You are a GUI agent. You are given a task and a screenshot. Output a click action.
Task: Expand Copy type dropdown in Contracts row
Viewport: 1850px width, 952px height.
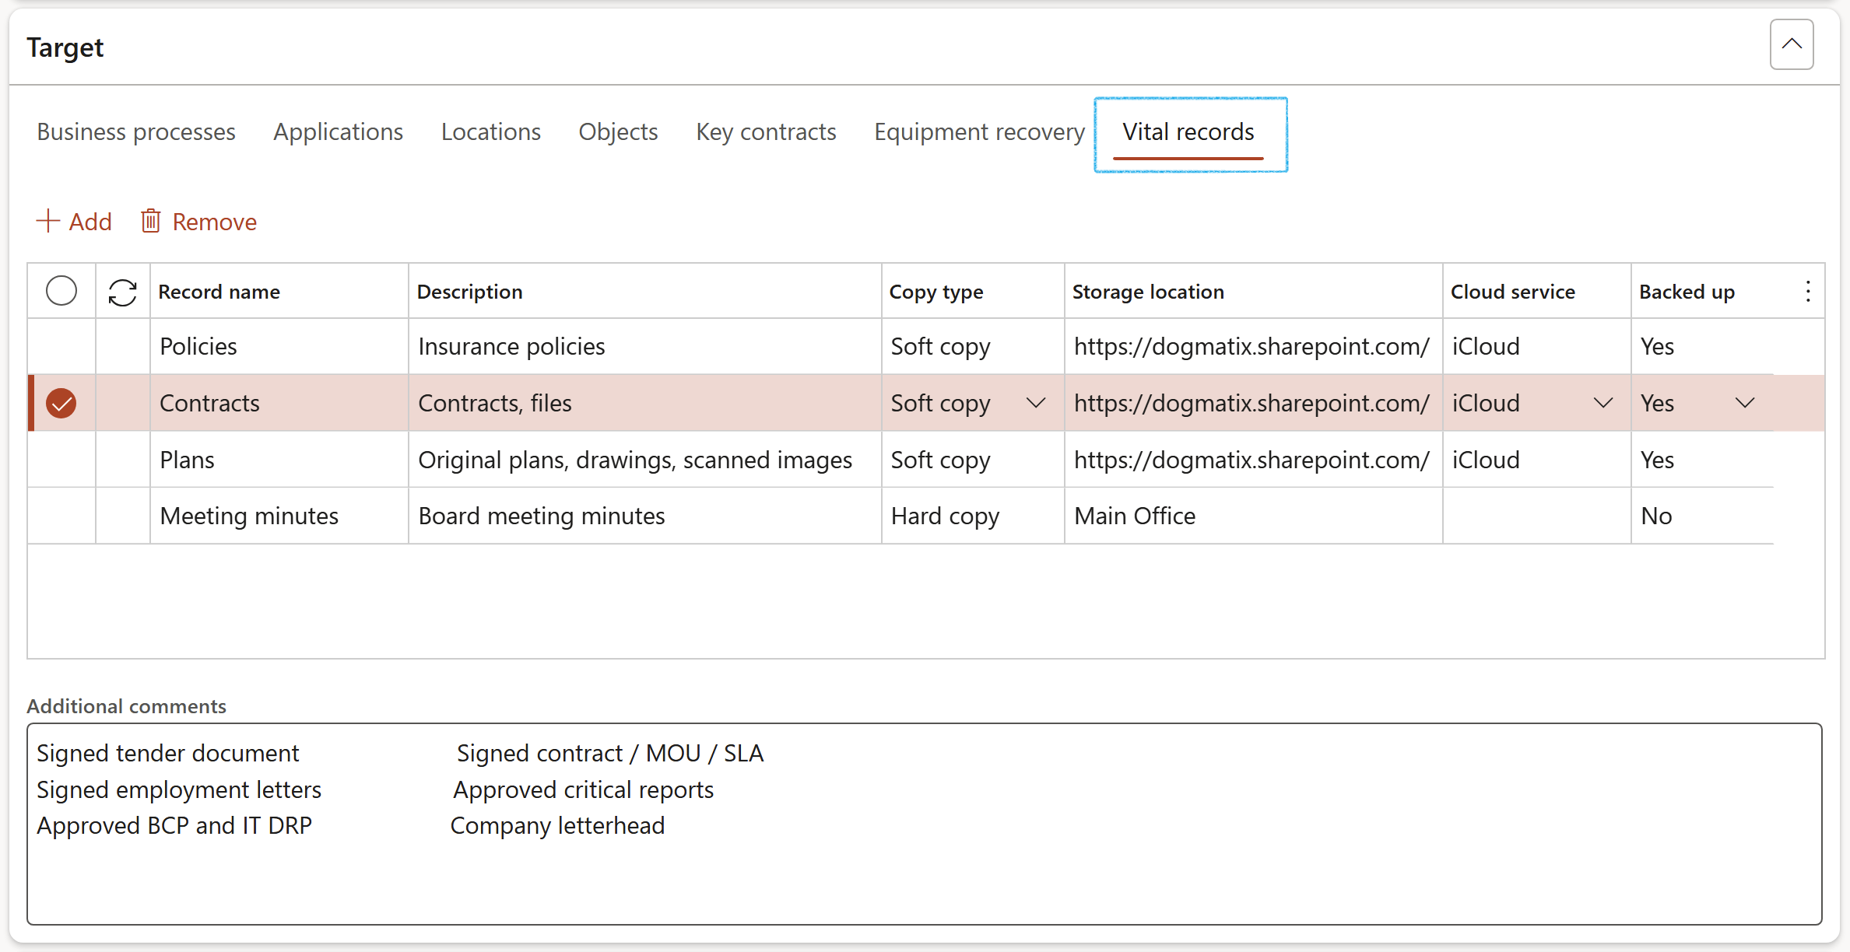click(x=1035, y=404)
